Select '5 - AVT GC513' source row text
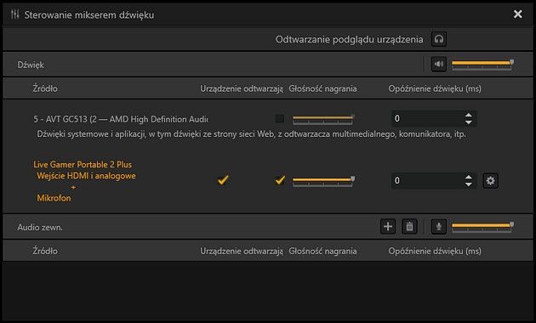This screenshot has width=536, height=323. click(121, 119)
